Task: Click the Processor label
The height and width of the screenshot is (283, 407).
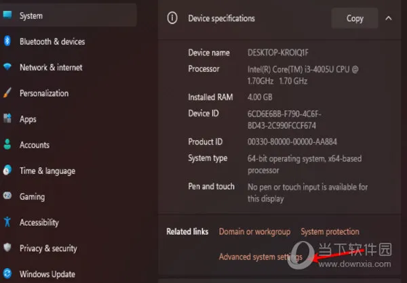Action: (203, 69)
